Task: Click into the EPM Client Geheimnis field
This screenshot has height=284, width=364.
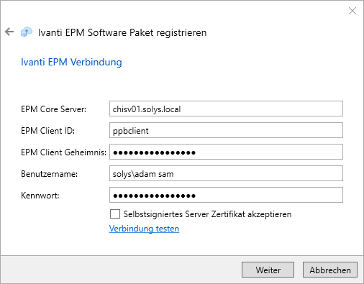Action: pyautogui.click(x=226, y=152)
